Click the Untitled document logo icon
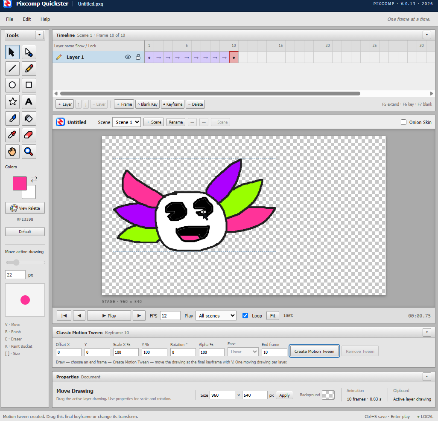Screen dimensions: 438x421 click(x=60, y=122)
